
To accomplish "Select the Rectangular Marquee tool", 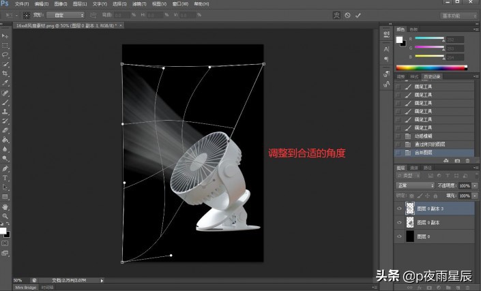I will point(5,46).
